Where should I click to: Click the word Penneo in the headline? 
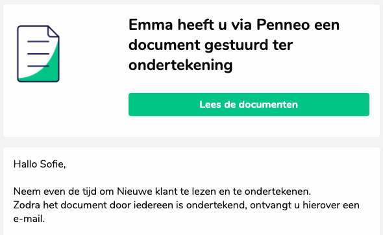tap(283, 25)
